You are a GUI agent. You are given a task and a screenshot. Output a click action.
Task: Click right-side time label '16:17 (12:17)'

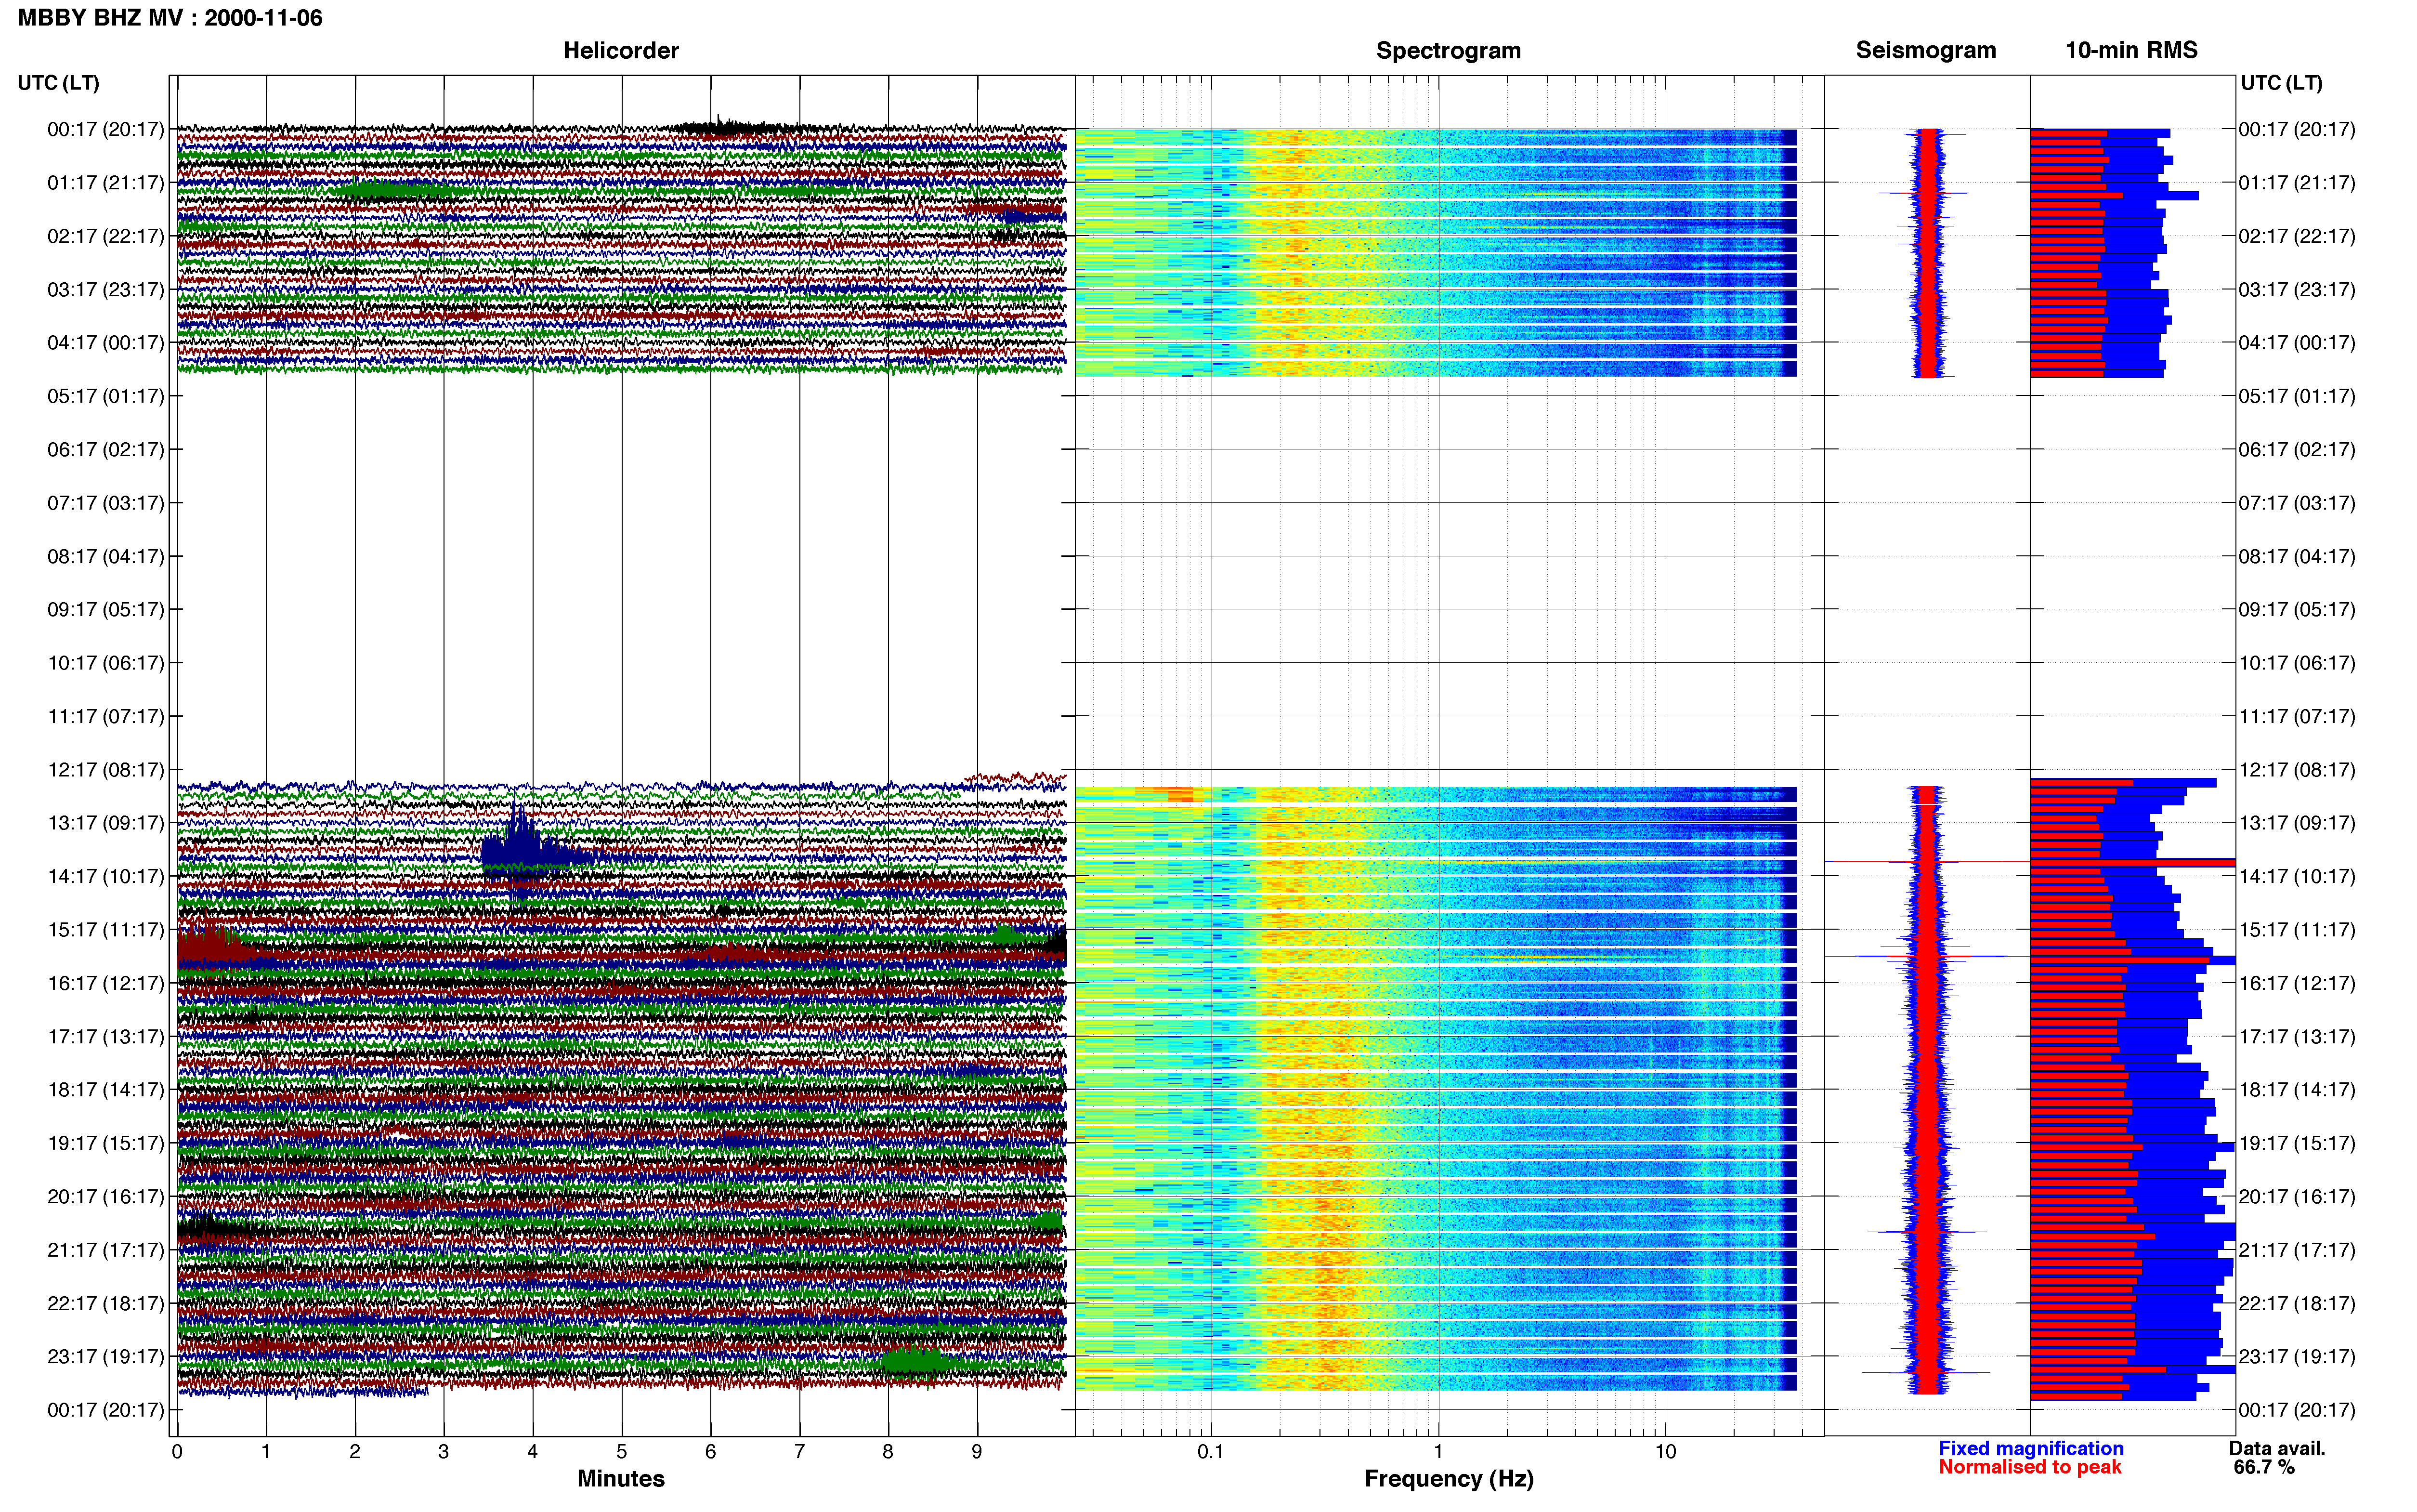[2297, 983]
